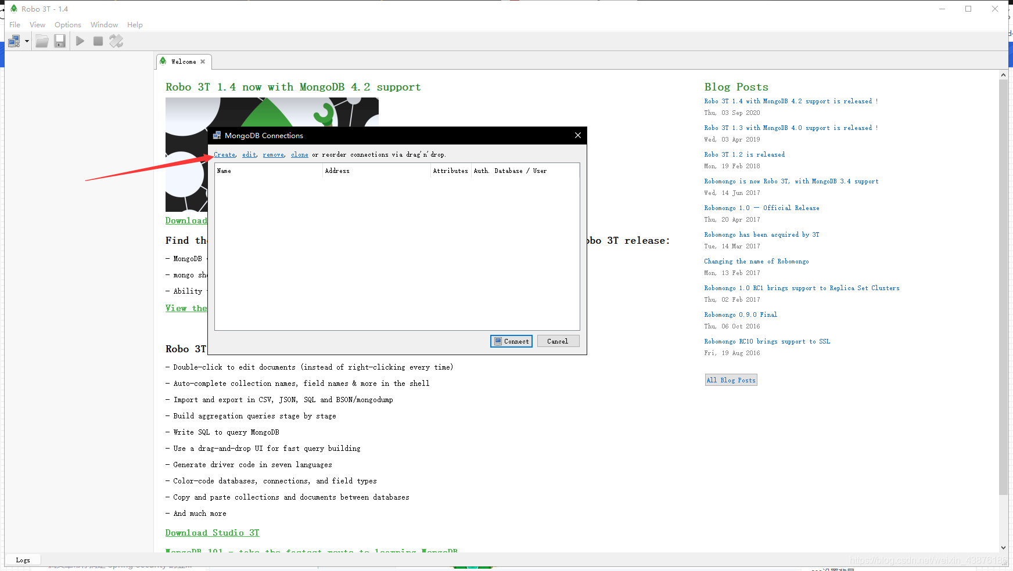Click the Download Studio 3T link
Viewport: 1013px width, 571px height.
click(213, 533)
